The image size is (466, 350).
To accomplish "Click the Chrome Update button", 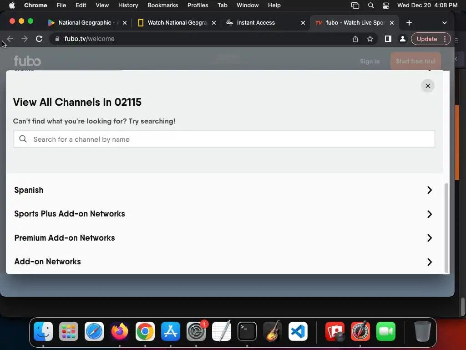I will coord(427,39).
